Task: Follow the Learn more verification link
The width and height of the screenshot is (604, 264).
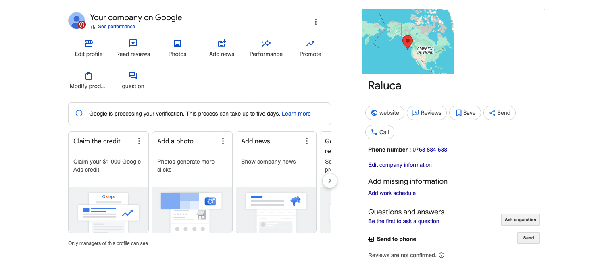Action: point(296,114)
